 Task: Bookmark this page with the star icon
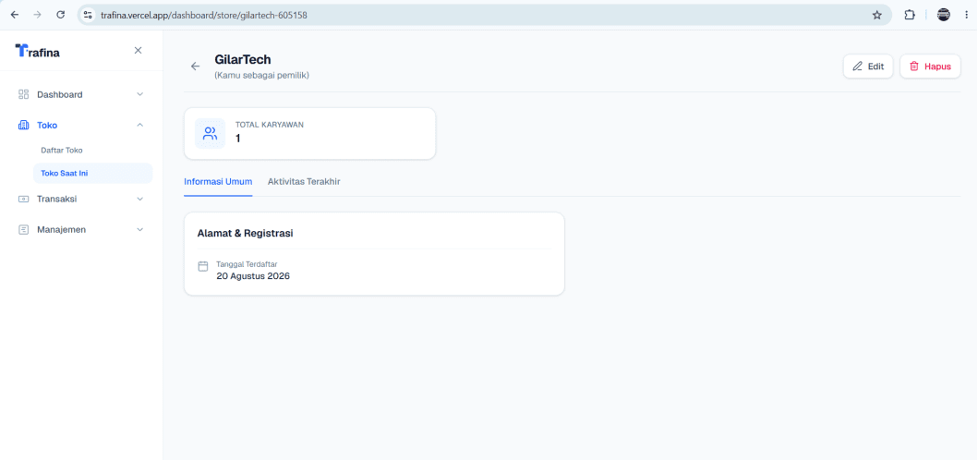click(877, 15)
